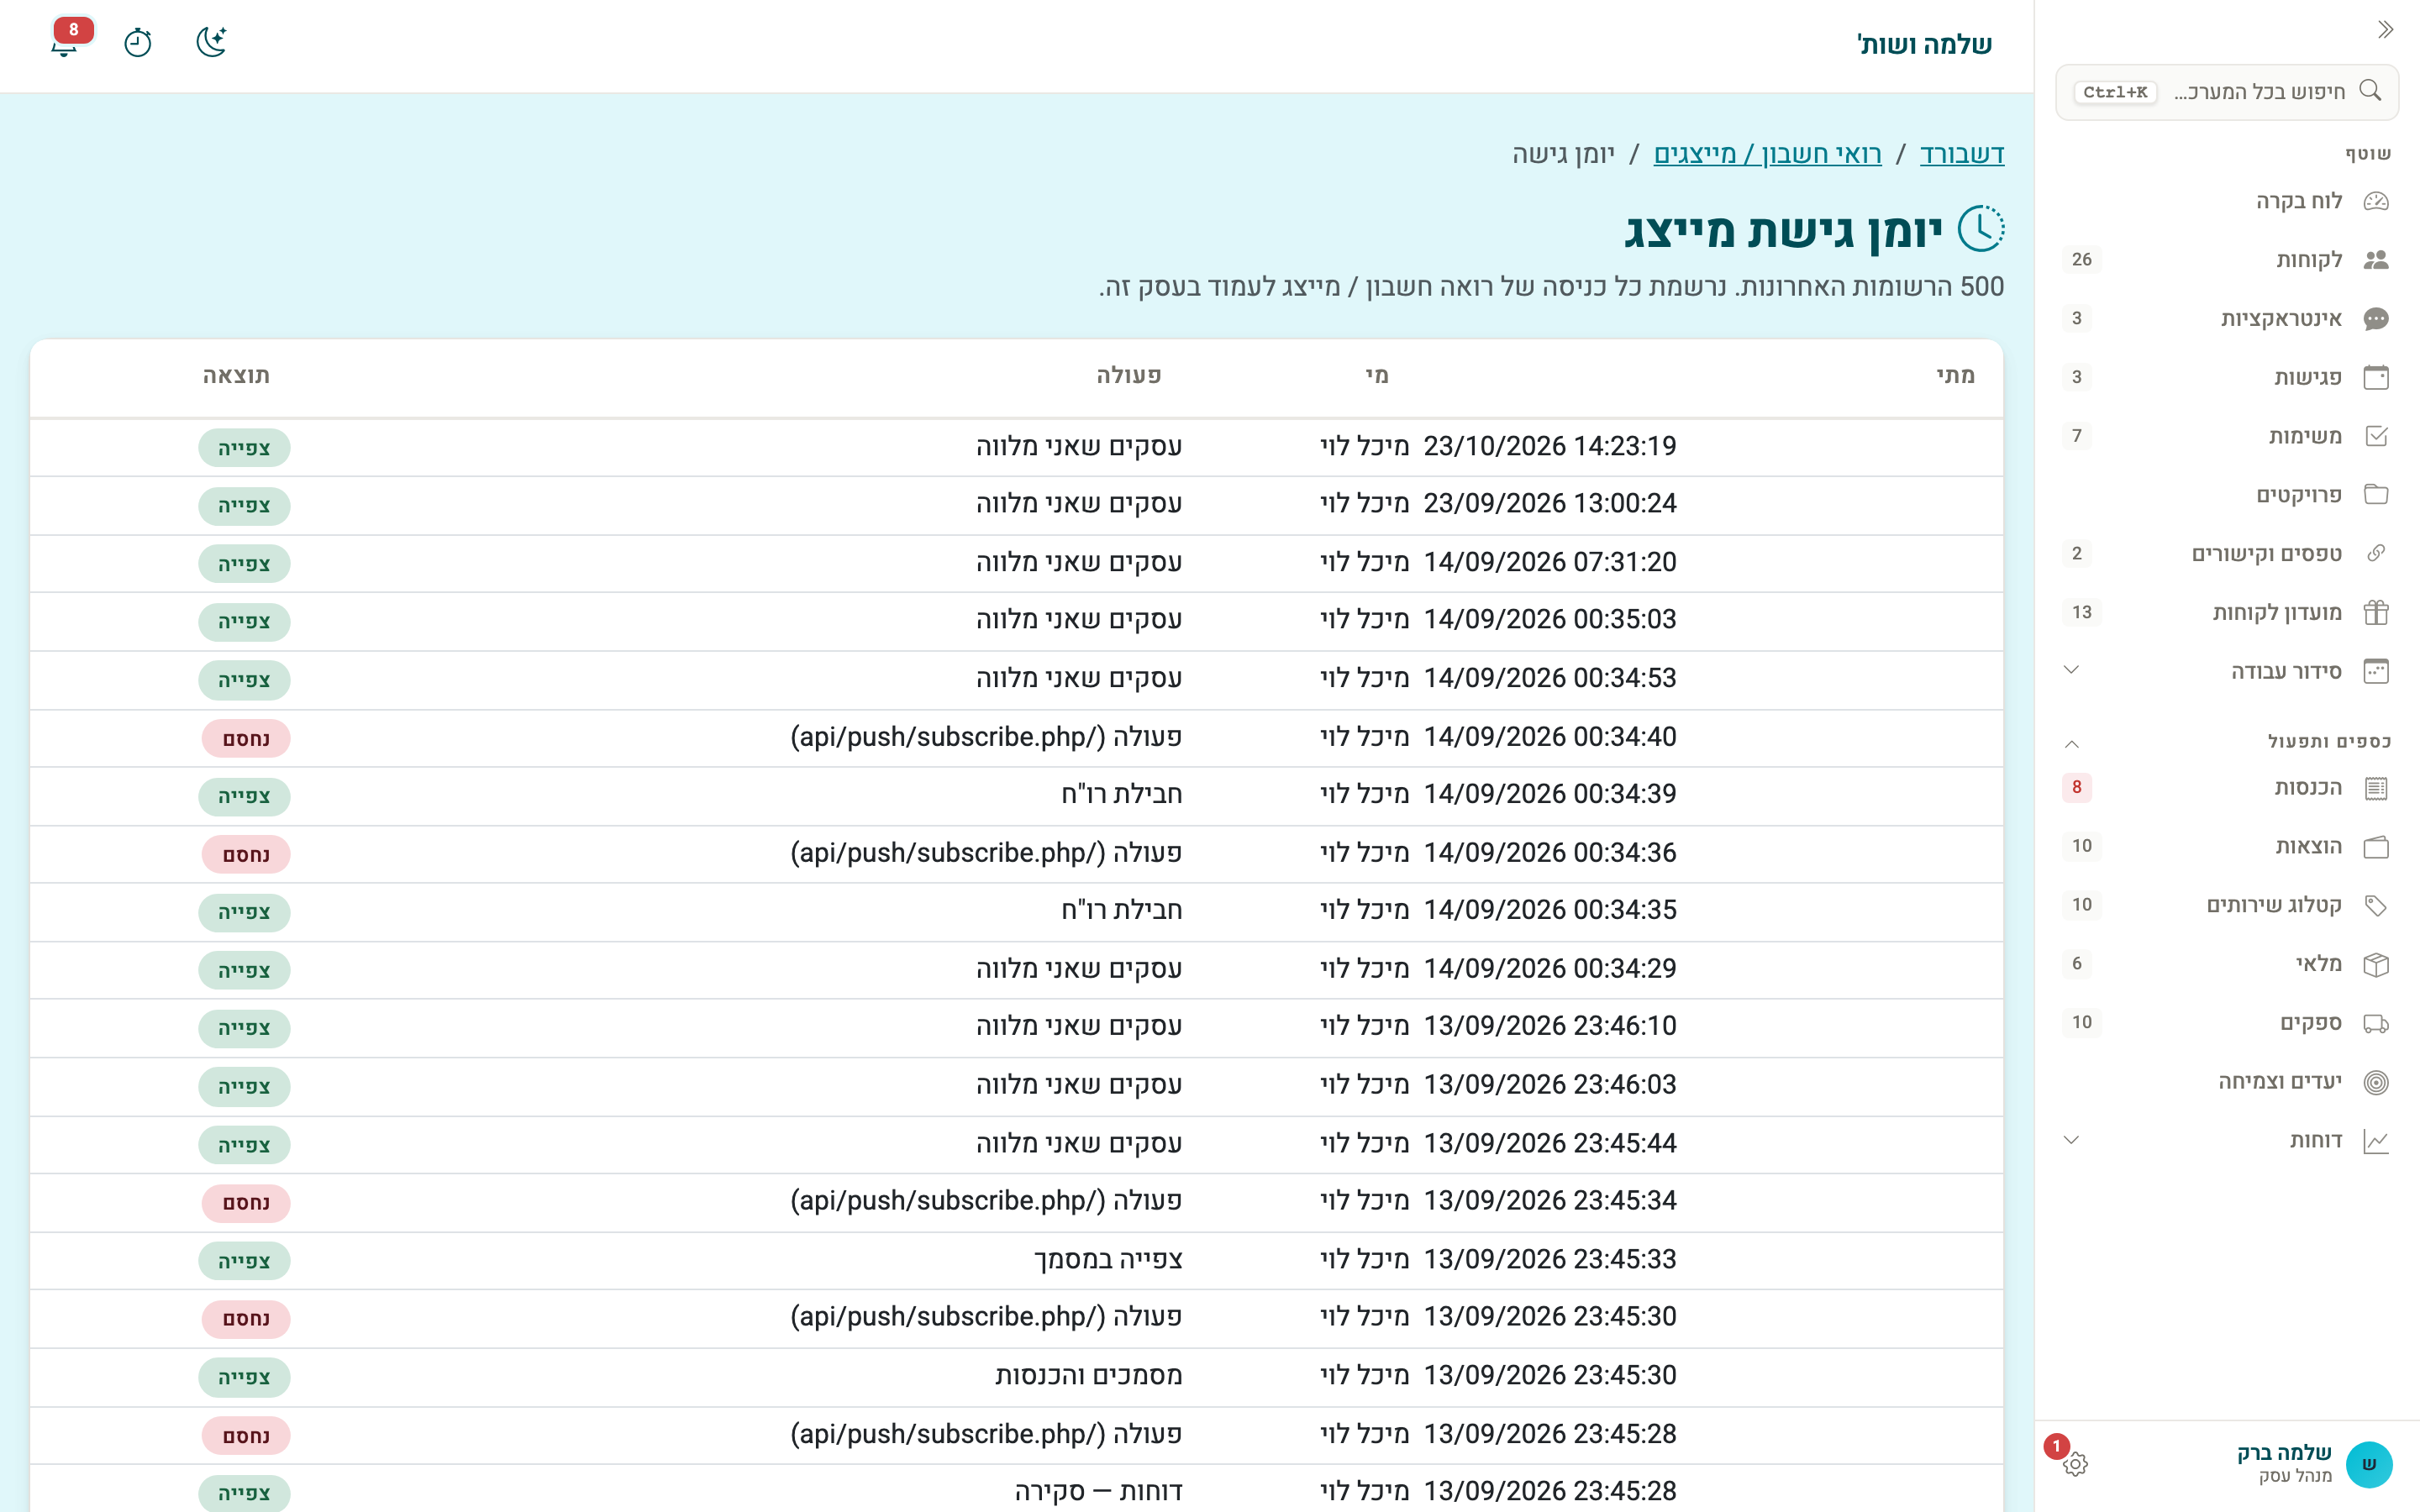Open קטלוג שירותים tag icon
The image size is (2420, 1512).
[2376, 906]
